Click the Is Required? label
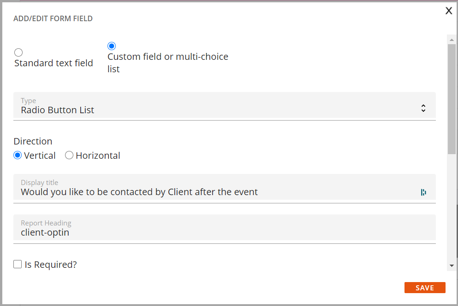 click(51, 265)
